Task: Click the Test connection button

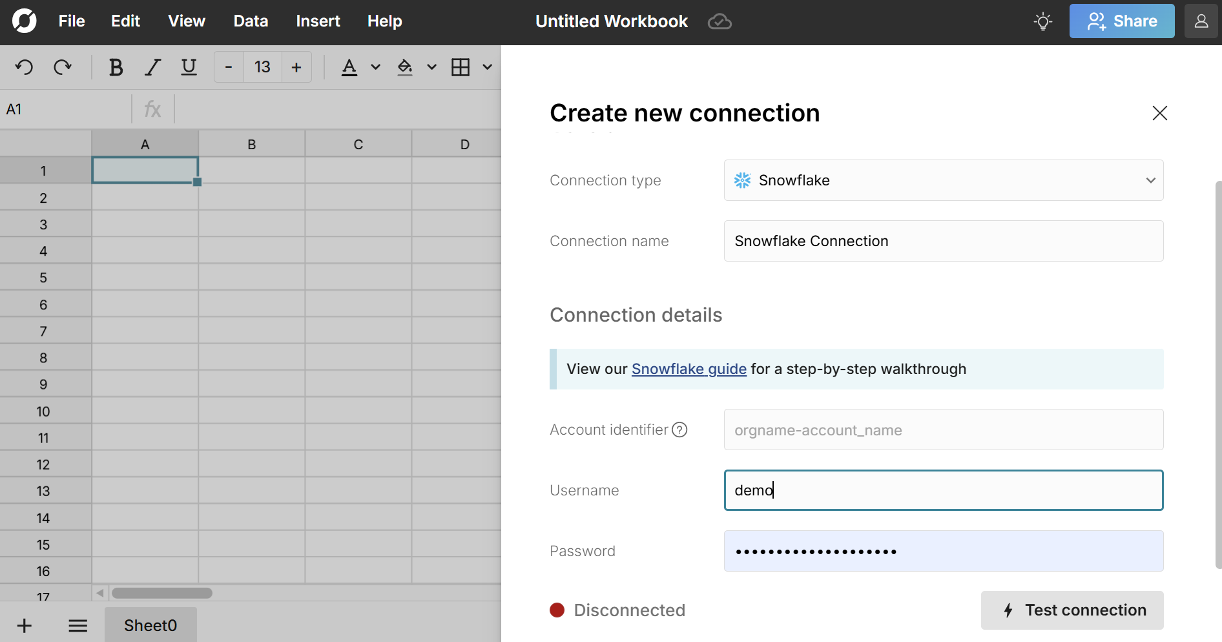Action: 1072,610
